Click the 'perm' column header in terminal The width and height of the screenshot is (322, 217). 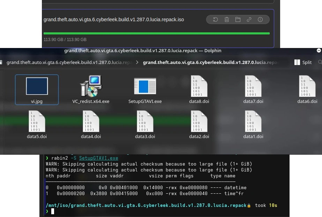pos(171,176)
